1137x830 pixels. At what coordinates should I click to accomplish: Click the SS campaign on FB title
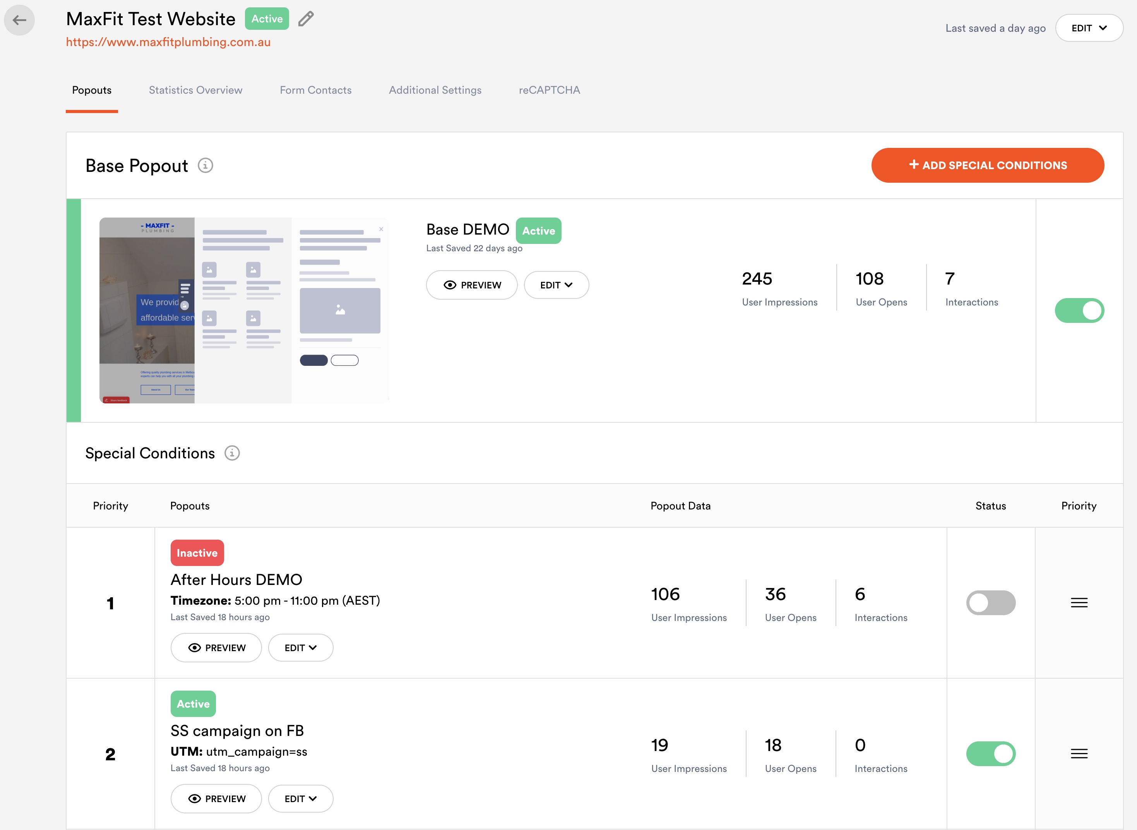(237, 731)
